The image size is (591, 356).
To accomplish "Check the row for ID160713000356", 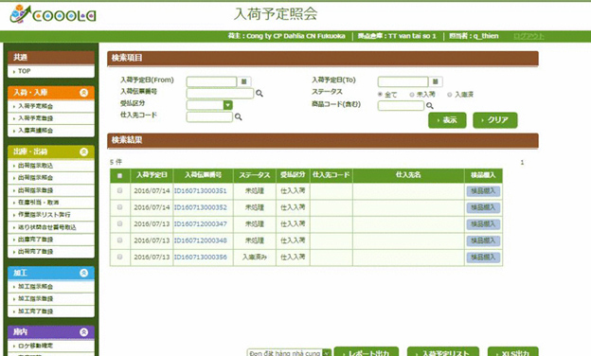I will [x=120, y=257].
